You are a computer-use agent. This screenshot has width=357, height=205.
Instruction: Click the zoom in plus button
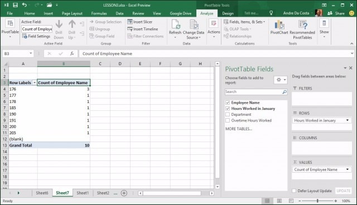(336, 201)
